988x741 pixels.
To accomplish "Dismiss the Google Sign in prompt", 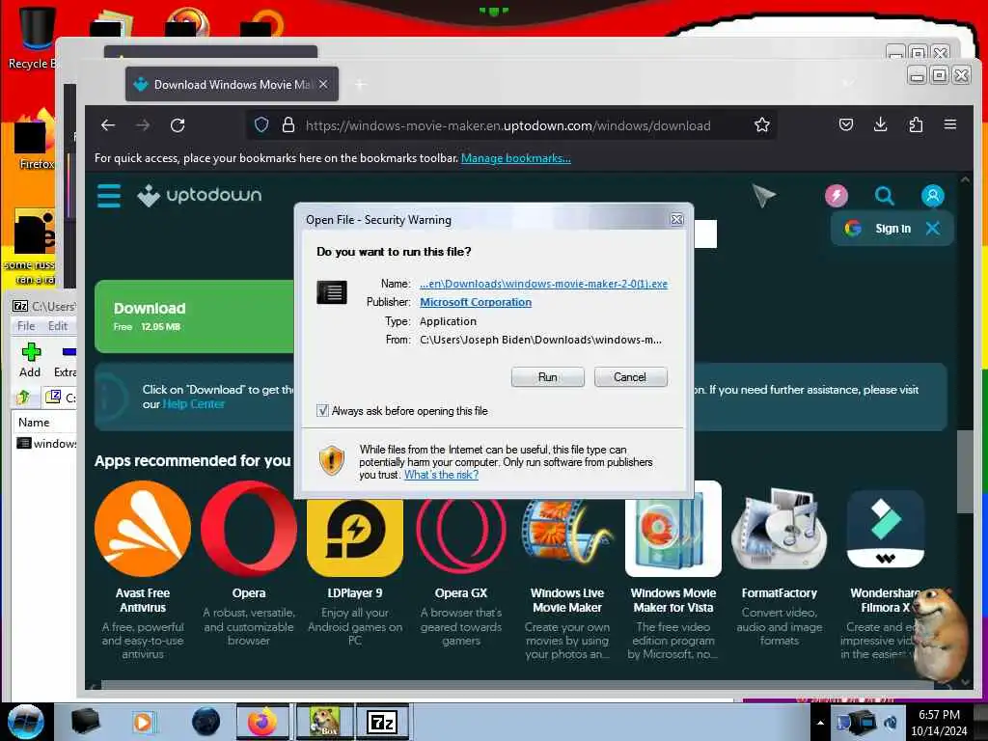I will coord(933,228).
